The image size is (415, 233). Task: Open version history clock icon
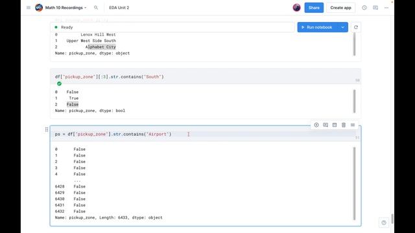tap(364, 8)
